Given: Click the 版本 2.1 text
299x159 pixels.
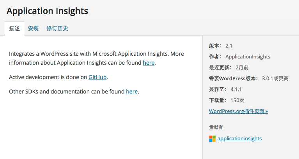Looking at the screenshot, I should (x=221, y=46).
